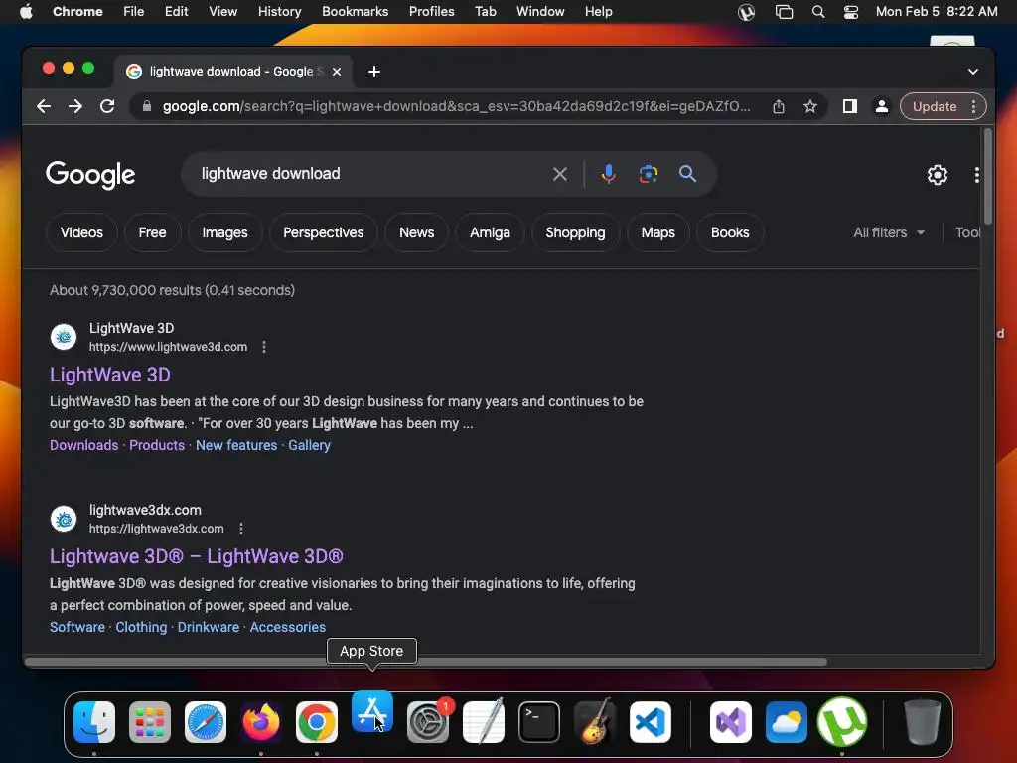This screenshot has height=763, width=1017.
Task: Launch Firefox from the Dock
Action: point(261,722)
